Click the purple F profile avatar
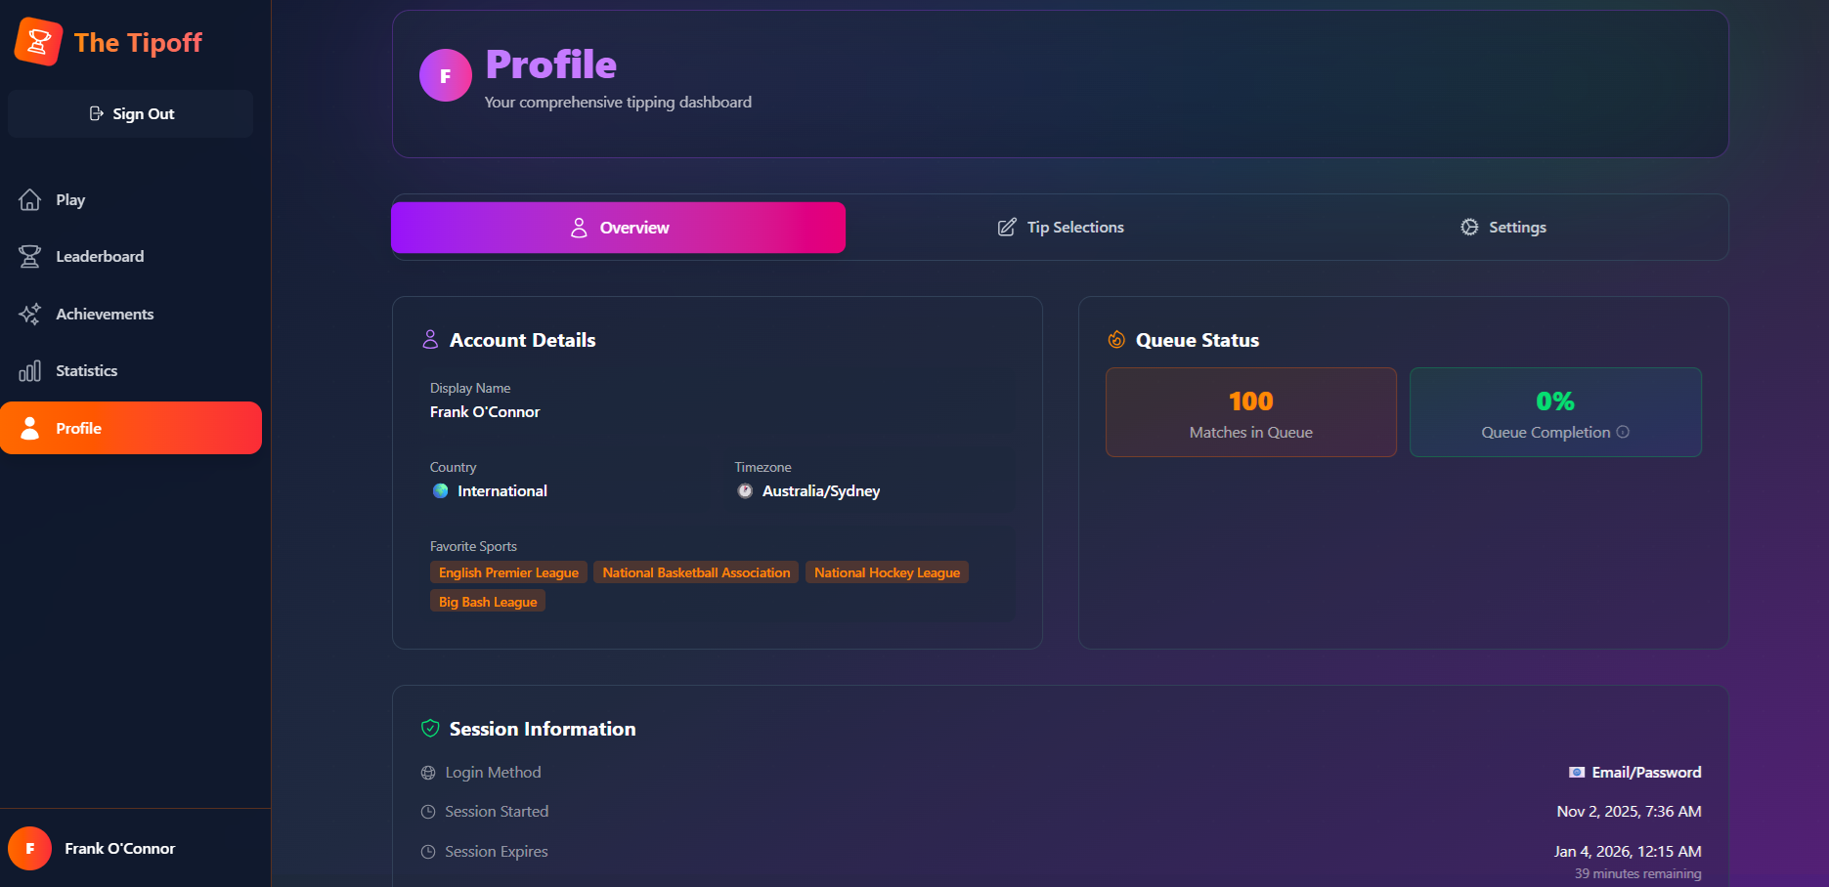Viewport: 1829px width, 887px height. point(445,75)
